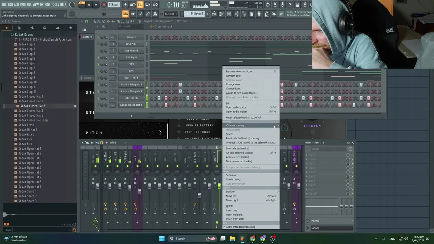Click the tempo display 116.000

click(114, 5)
